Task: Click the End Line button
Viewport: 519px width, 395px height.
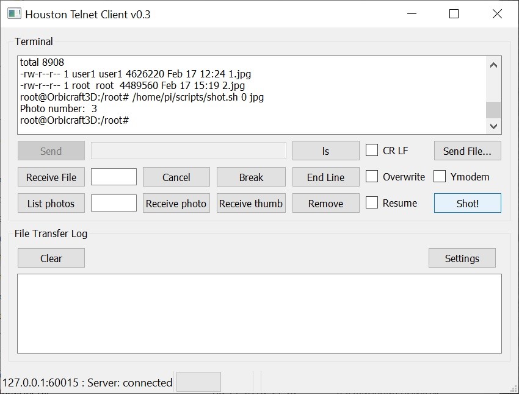Action: coord(325,177)
